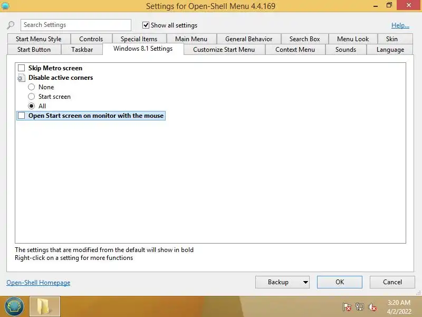
Task: Click the network tray icon
Action: click(360, 307)
